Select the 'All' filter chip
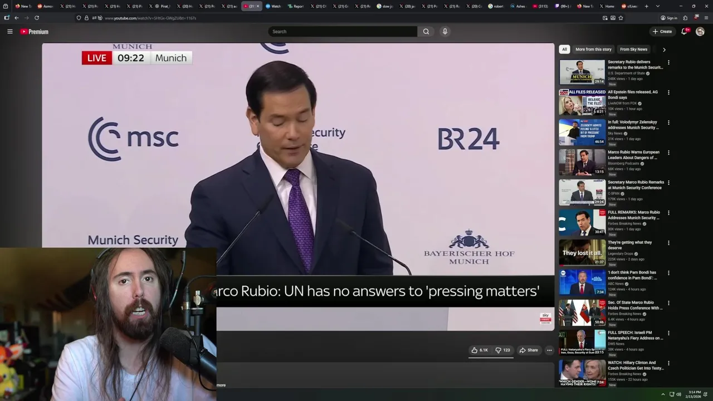 click(564, 50)
